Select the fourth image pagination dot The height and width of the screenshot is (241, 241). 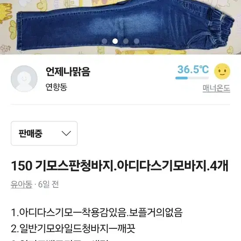136,41
